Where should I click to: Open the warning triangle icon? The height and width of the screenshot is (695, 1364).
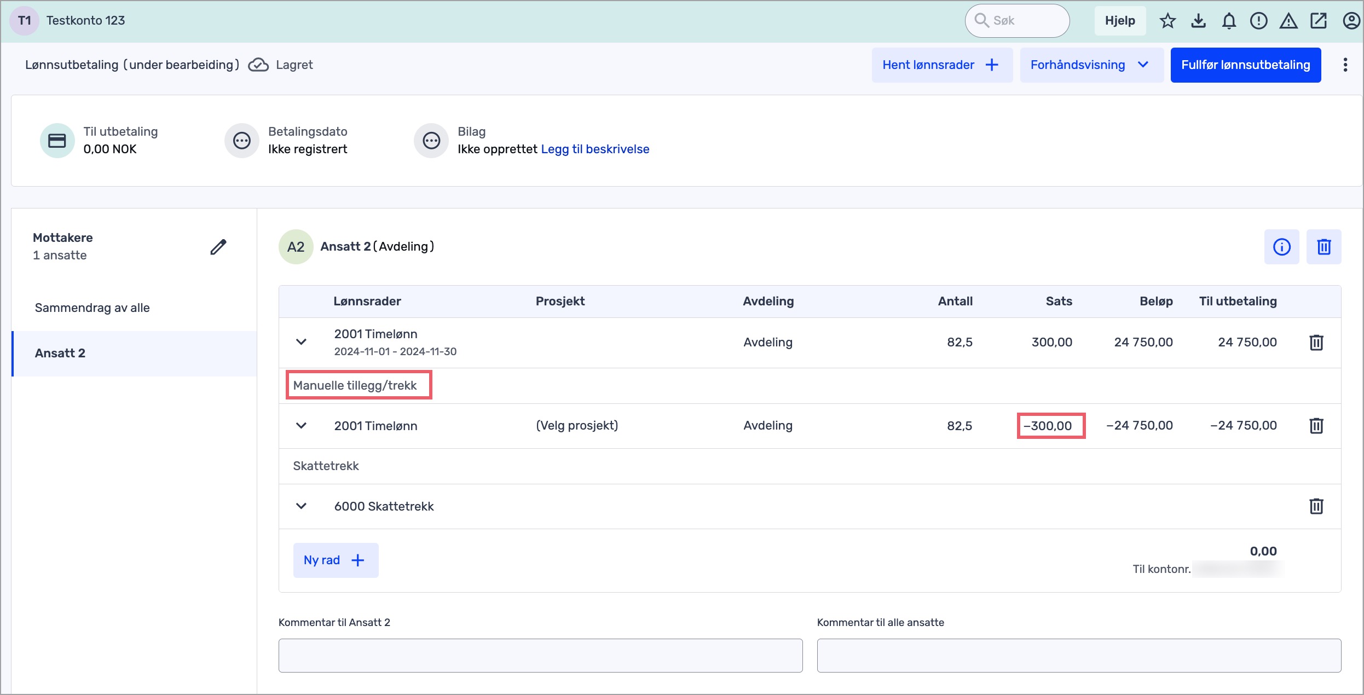1288,21
